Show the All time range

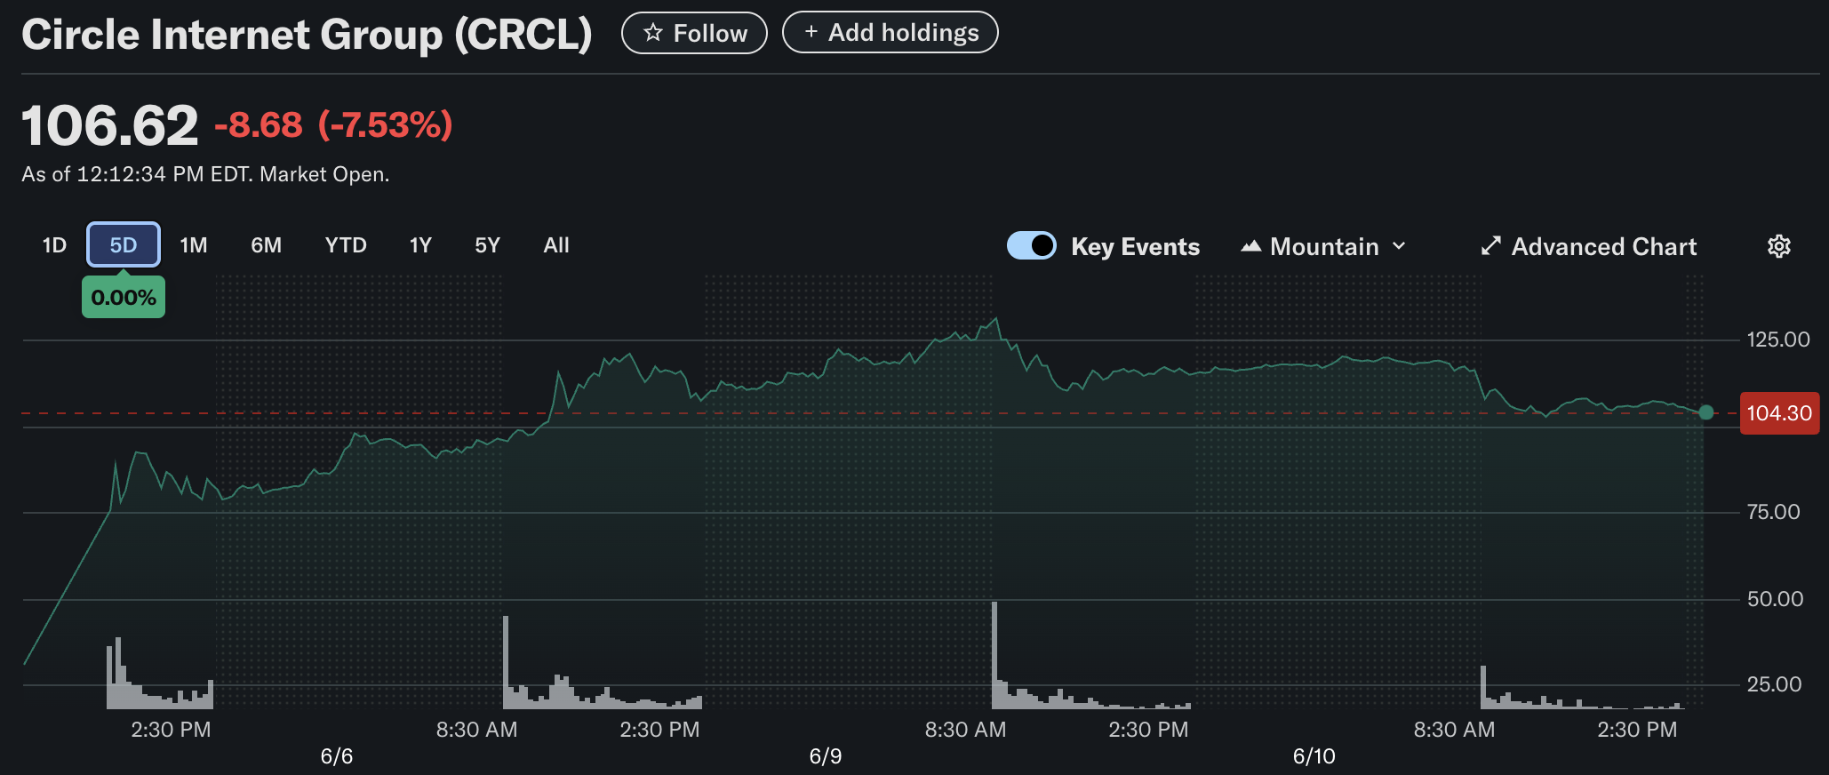point(556,245)
